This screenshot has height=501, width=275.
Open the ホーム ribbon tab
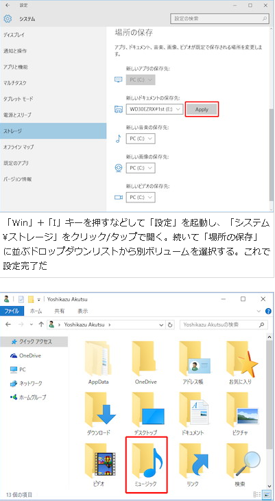(x=36, y=311)
